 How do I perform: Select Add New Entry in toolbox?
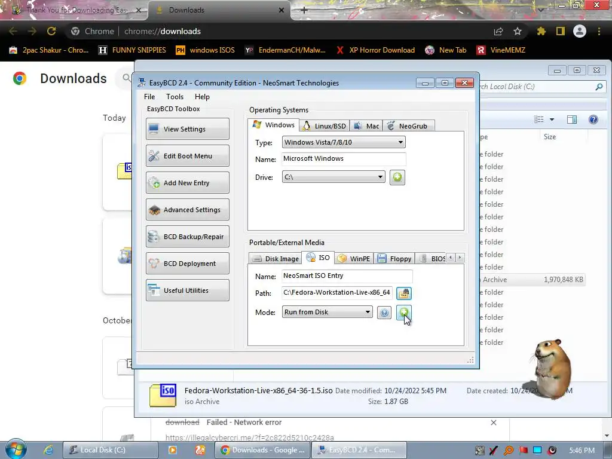coord(187,183)
